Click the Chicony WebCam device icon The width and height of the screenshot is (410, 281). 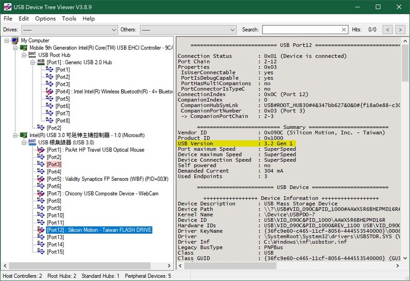pyautogui.click(x=41, y=193)
